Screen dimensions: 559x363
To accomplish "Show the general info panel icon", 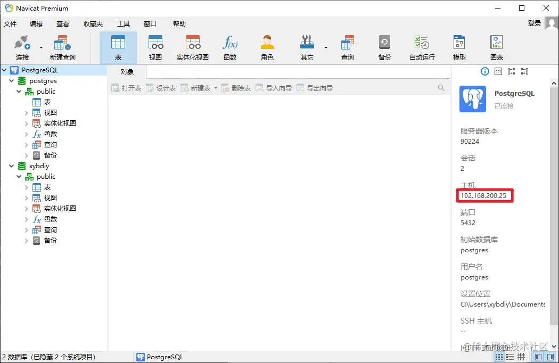I will (x=485, y=71).
